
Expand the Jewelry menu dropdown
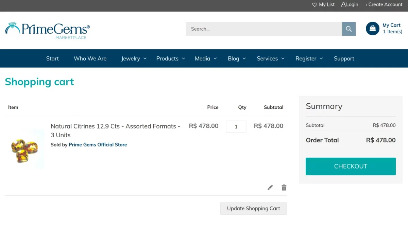tap(134, 58)
